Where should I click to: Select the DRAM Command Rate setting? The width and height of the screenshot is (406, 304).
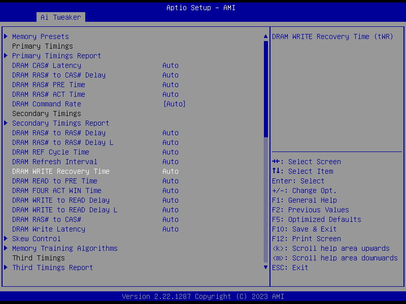click(x=47, y=104)
